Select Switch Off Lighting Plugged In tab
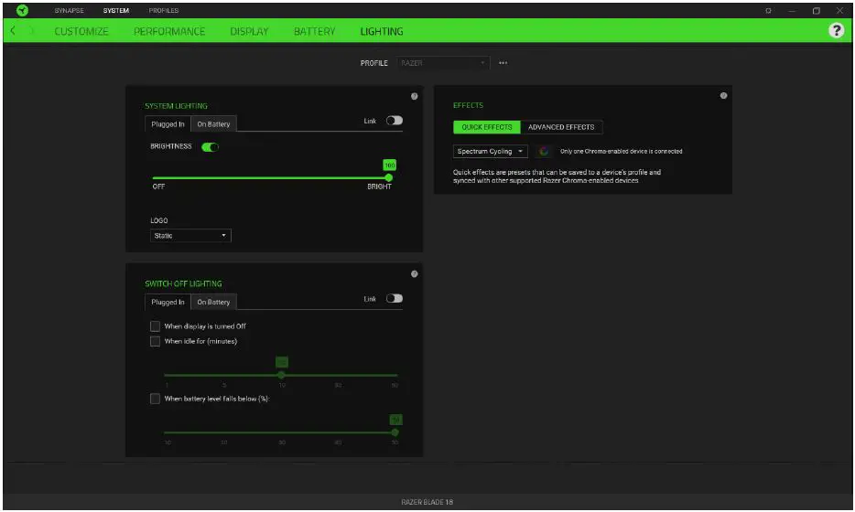The width and height of the screenshot is (855, 512). (x=168, y=303)
